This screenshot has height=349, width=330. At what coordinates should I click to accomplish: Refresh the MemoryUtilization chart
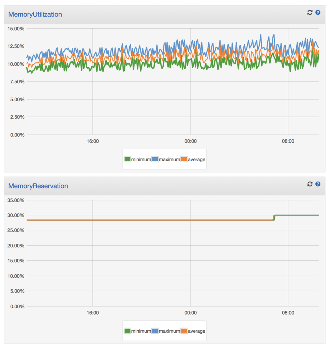[x=310, y=13]
